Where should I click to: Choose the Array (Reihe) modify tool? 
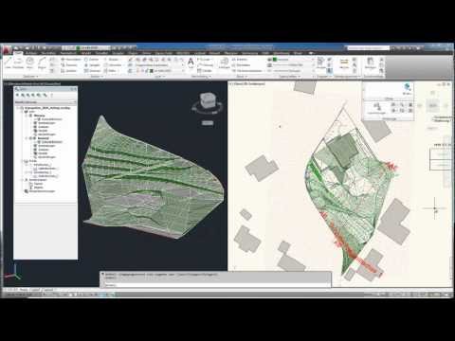point(111,71)
